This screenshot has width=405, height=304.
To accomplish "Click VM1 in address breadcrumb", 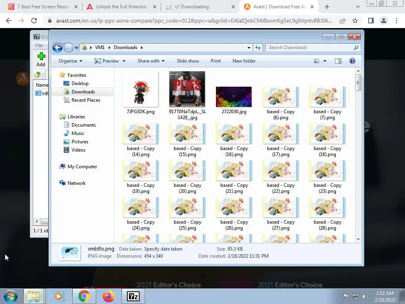I will tap(100, 47).
